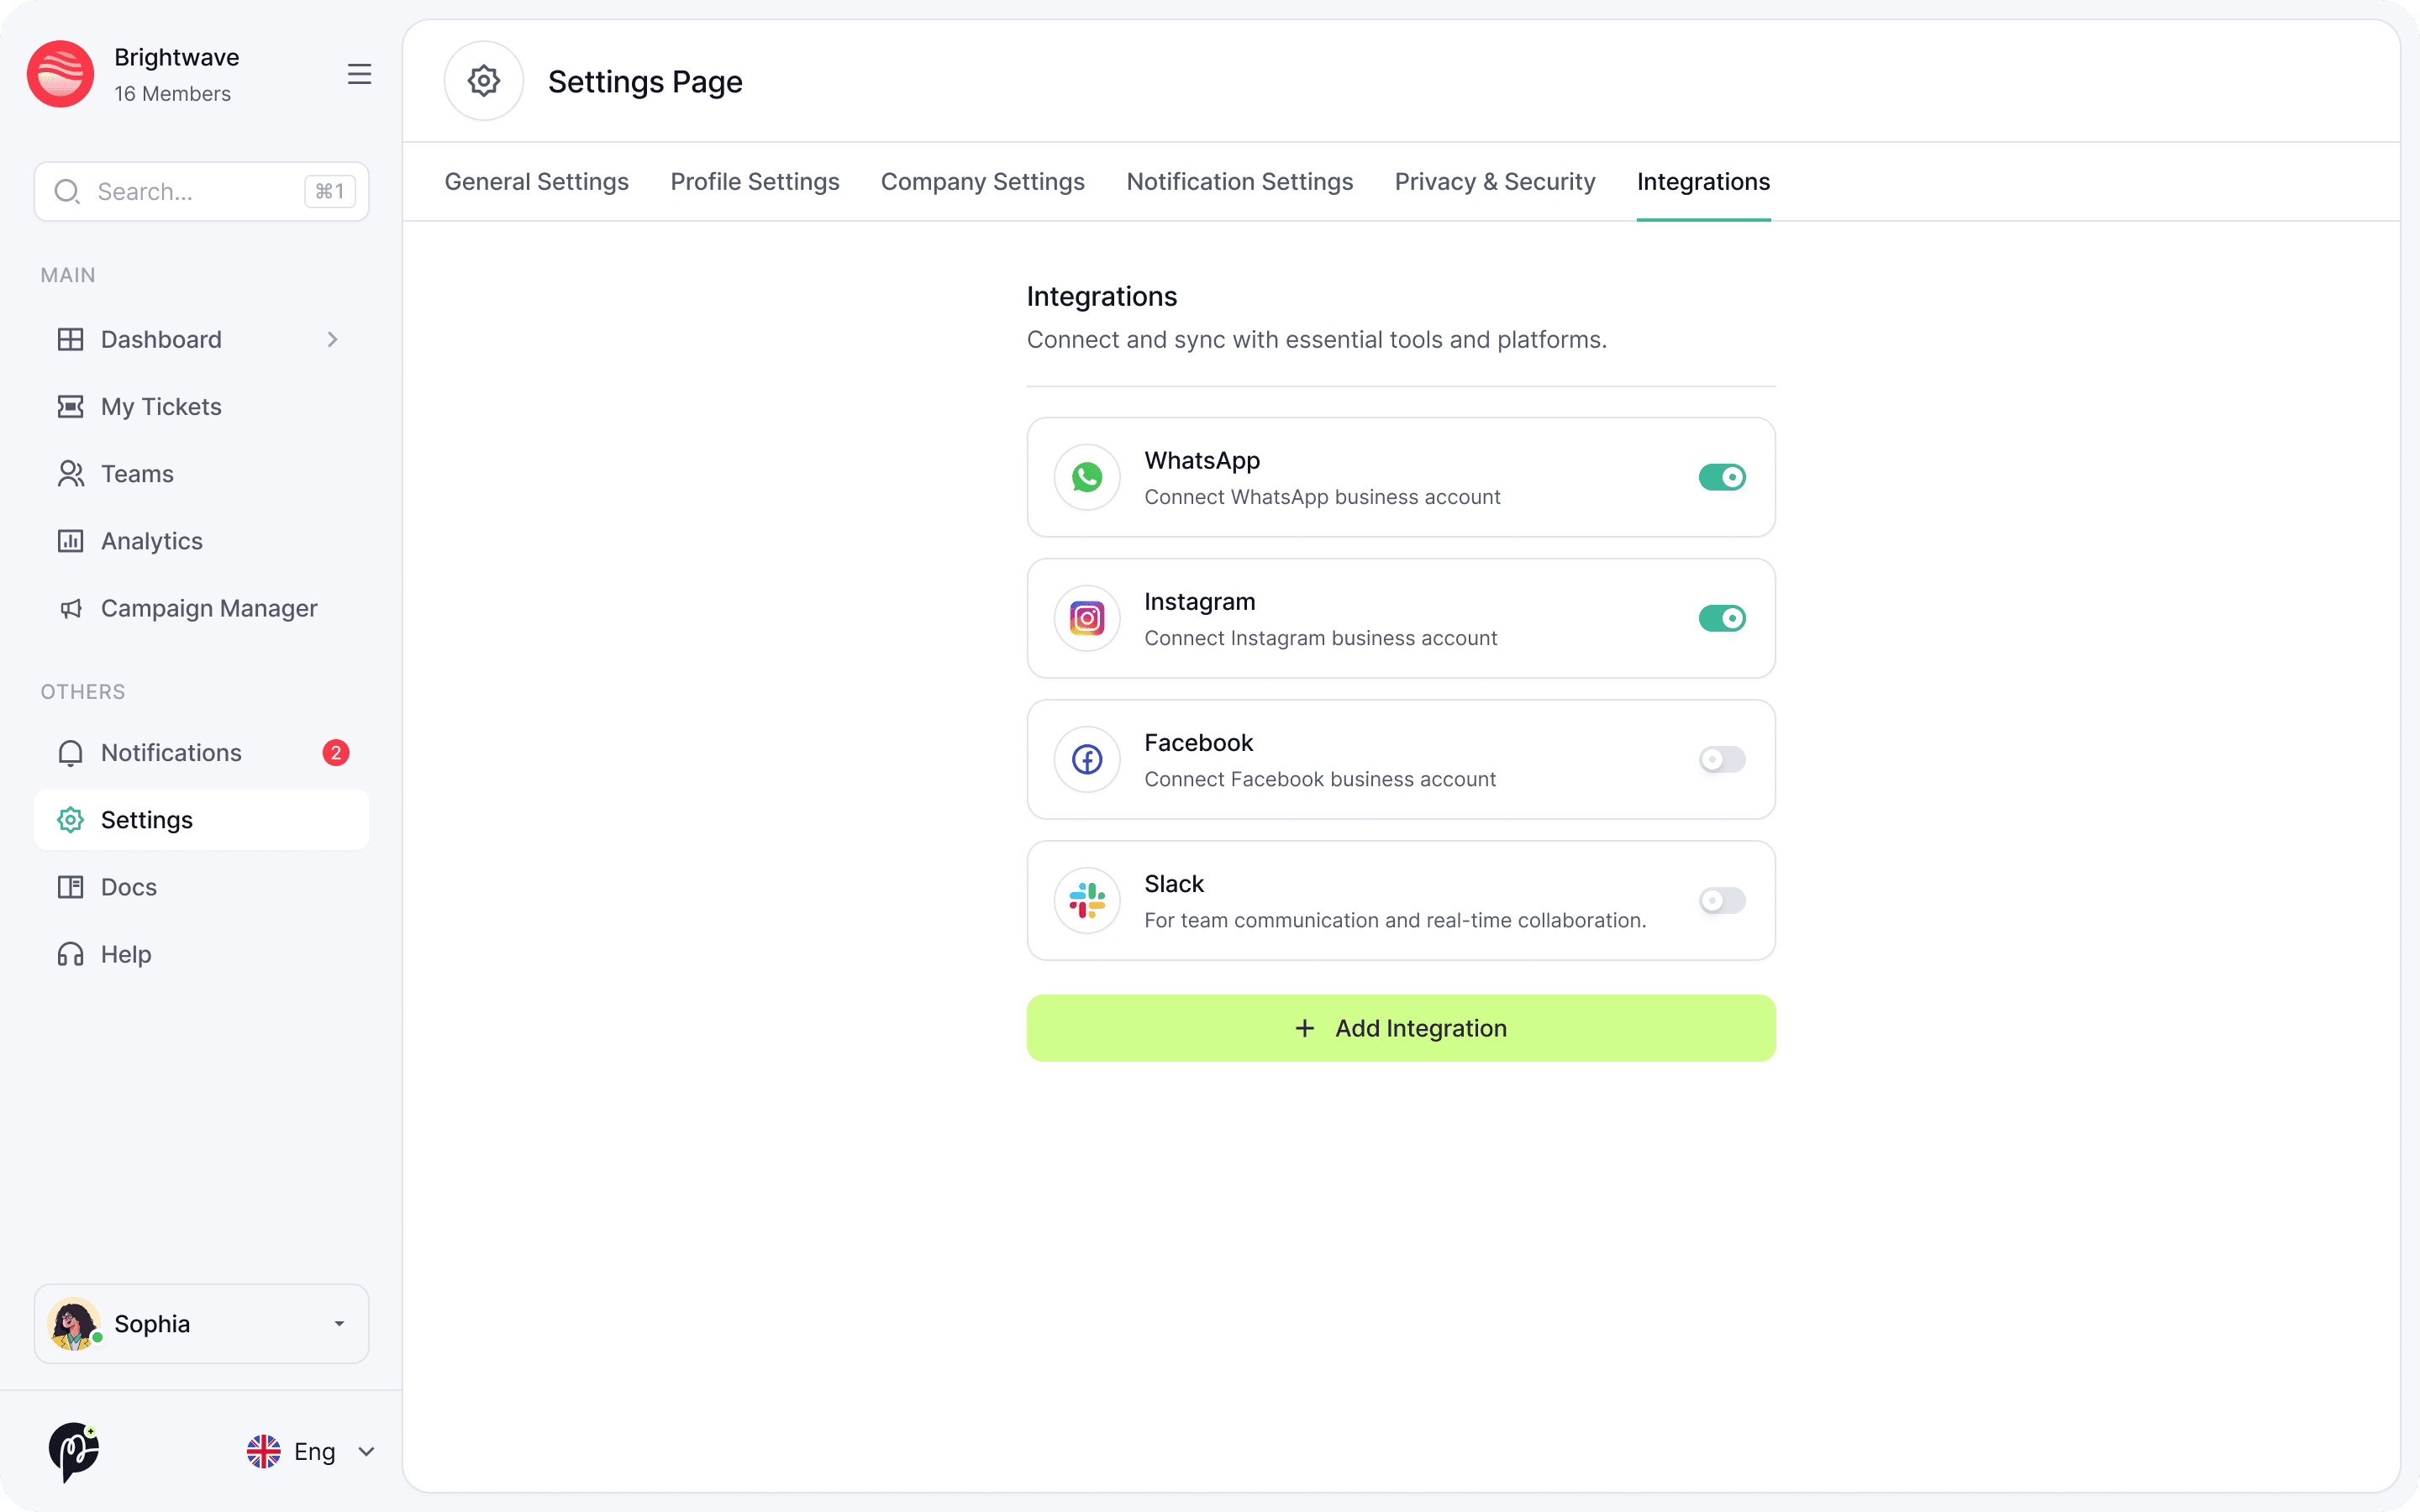This screenshot has height=1512, width=2420.
Task: Switch to the Profile Settings tab
Action: pos(754,182)
